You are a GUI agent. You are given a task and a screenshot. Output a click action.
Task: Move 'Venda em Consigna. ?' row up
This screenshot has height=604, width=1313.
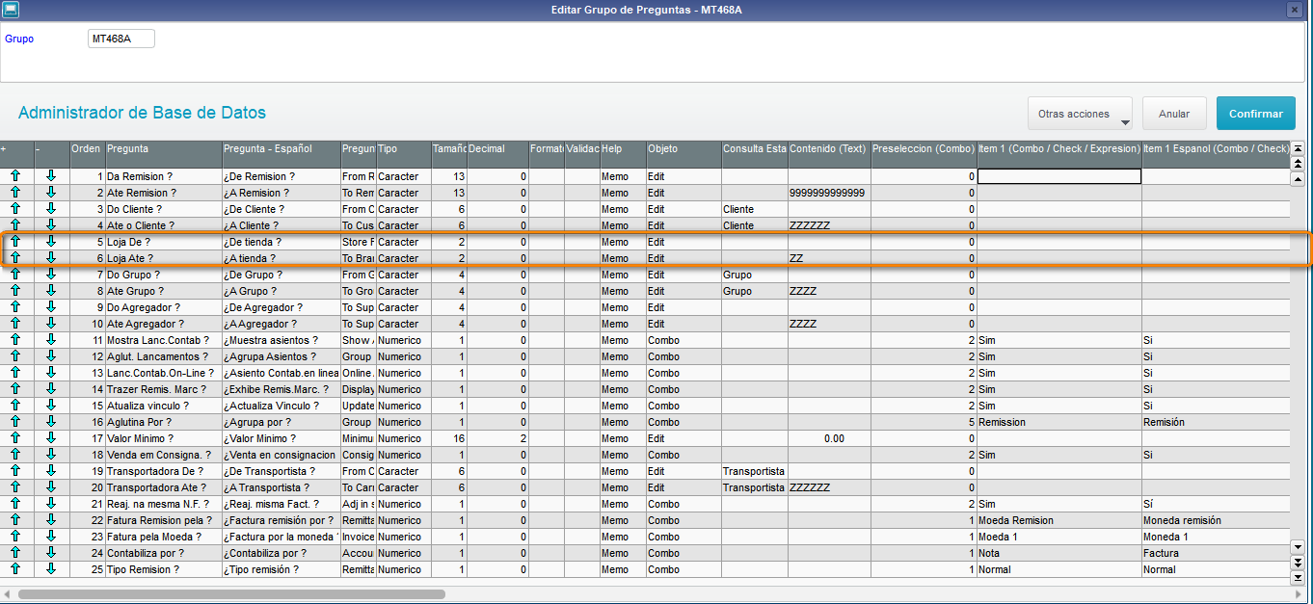pos(15,455)
